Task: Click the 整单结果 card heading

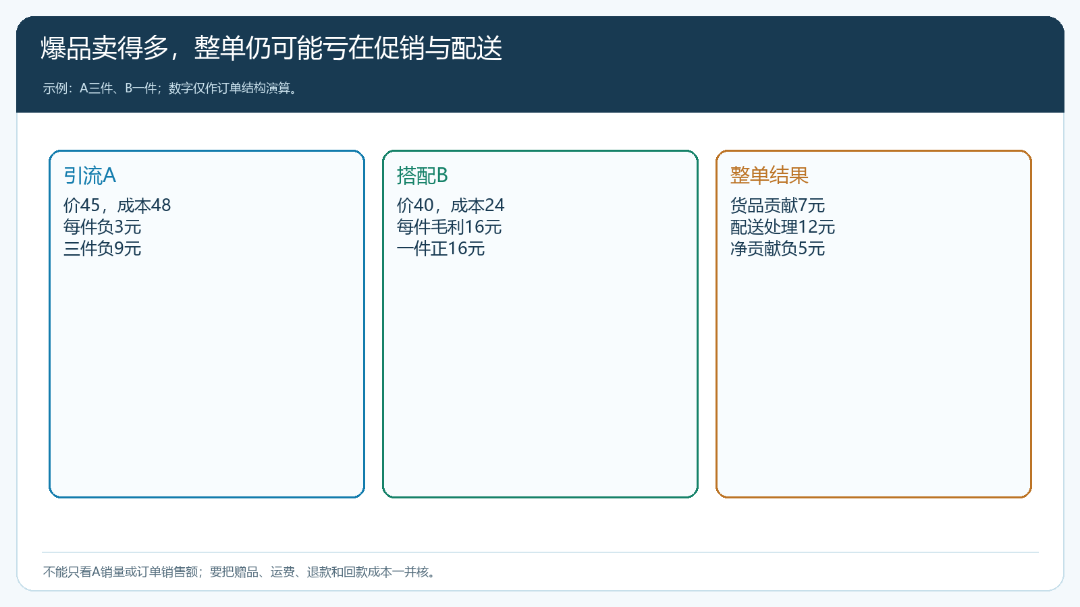Action: tap(769, 175)
